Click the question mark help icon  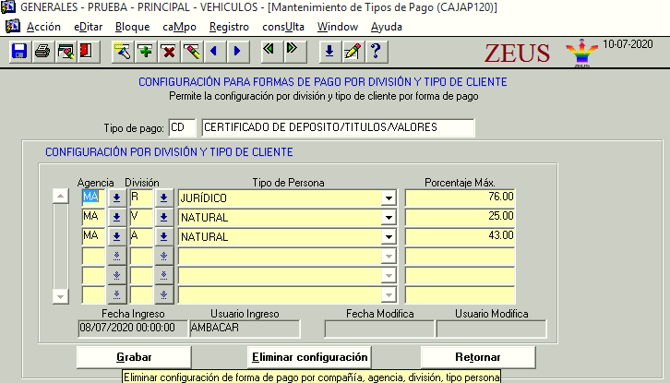pyautogui.click(x=375, y=51)
